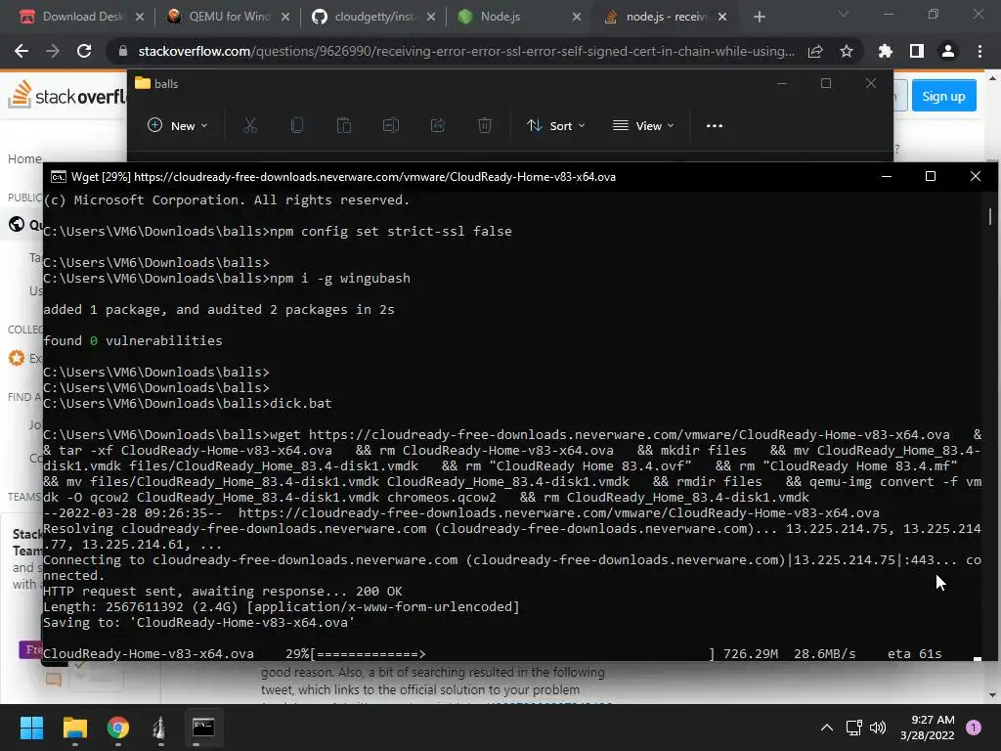Open the clock showing 9:27 AM
Image resolution: width=1001 pixels, height=751 pixels.
pos(928,728)
